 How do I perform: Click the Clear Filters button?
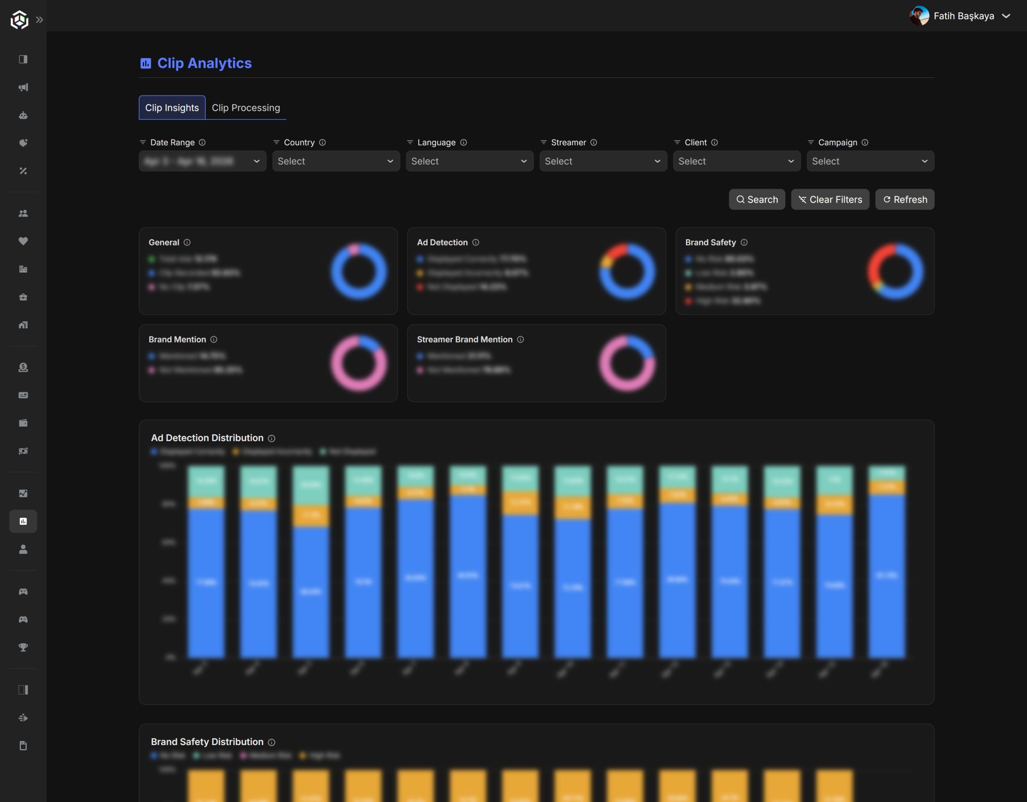coord(830,199)
